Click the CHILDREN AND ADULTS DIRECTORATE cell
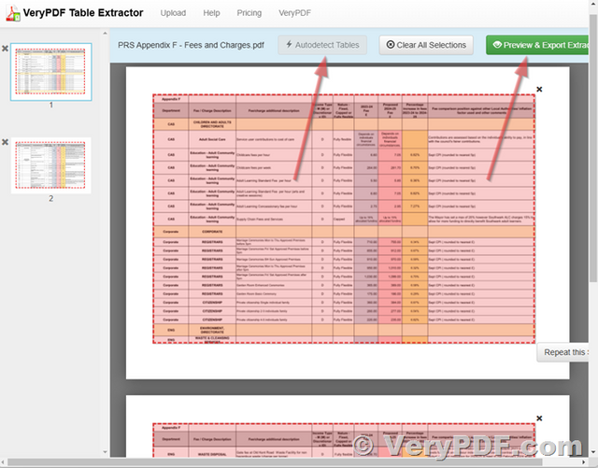Image resolution: width=598 pixels, height=468 pixels. [212, 124]
